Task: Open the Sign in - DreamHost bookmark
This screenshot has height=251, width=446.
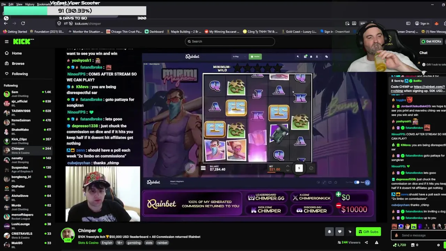Action: pos(334,32)
